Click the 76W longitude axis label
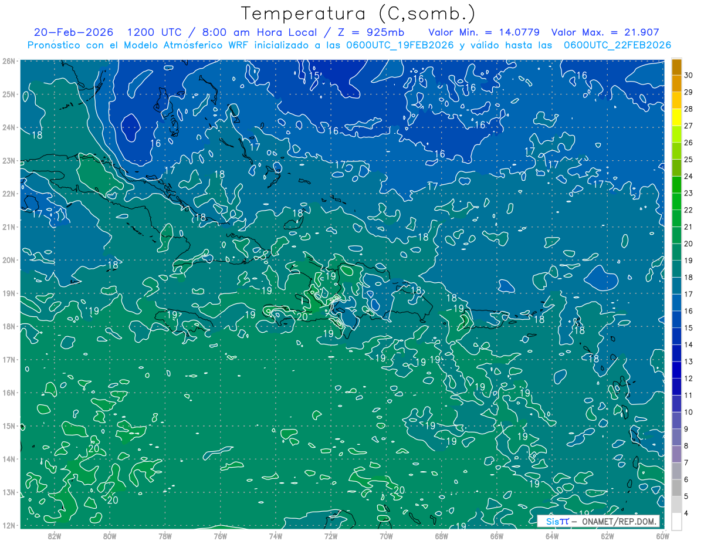Image resolution: width=704 pixels, height=544 pixels. coord(221,535)
